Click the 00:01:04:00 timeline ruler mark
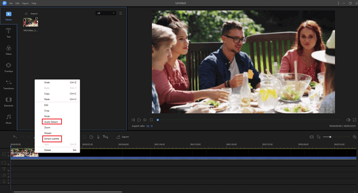The width and height of the screenshot is (358, 193). tap(160, 144)
